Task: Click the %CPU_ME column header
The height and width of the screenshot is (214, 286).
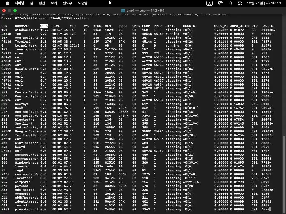Action: point(221,26)
